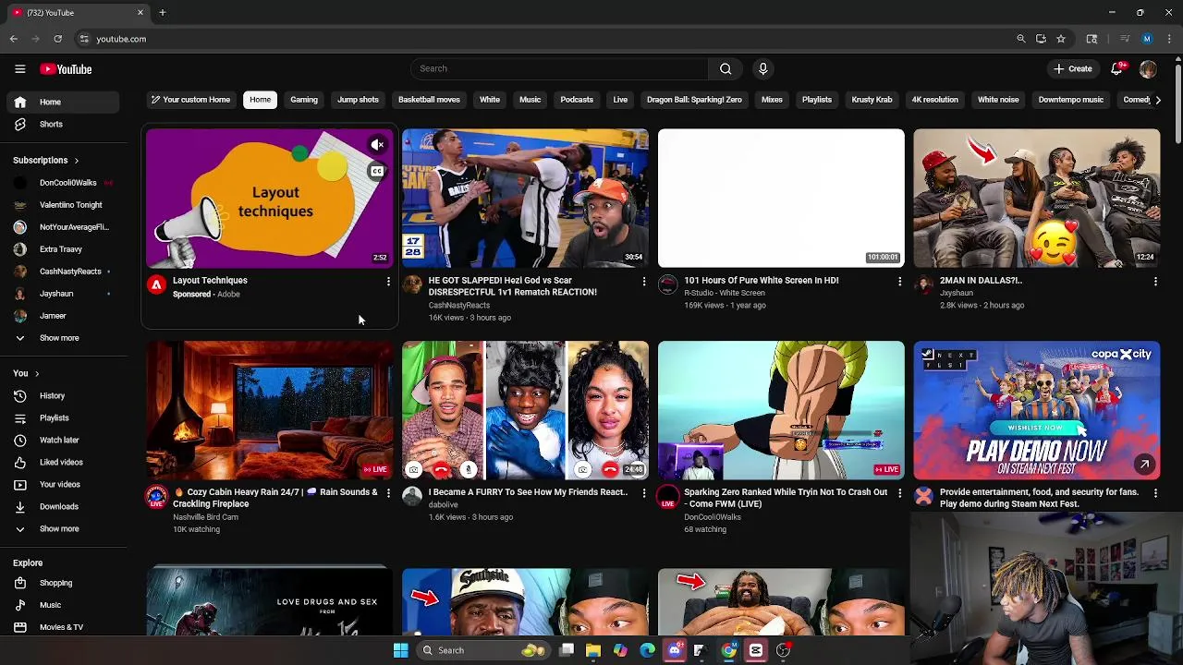Bookmark this page with star icon
This screenshot has height=665, width=1183.
1061,39
